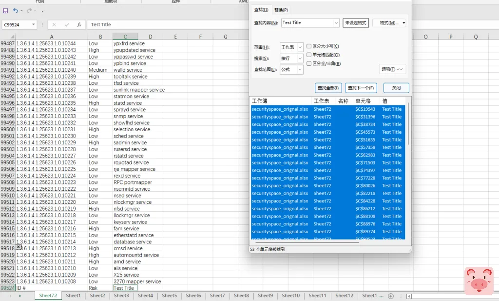The image size is (499, 301).
Task: Switch to the Sheet72 tab
Action: coord(48,296)
